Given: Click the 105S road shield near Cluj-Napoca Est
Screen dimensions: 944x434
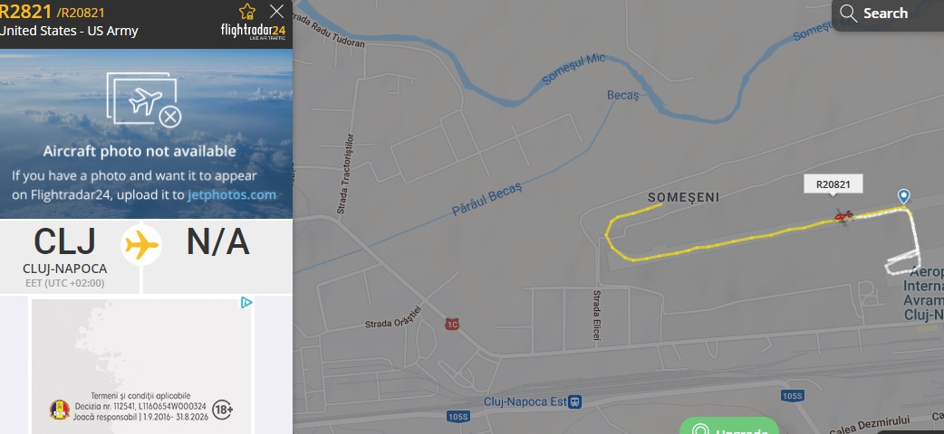Looking at the screenshot, I should [x=458, y=416].
